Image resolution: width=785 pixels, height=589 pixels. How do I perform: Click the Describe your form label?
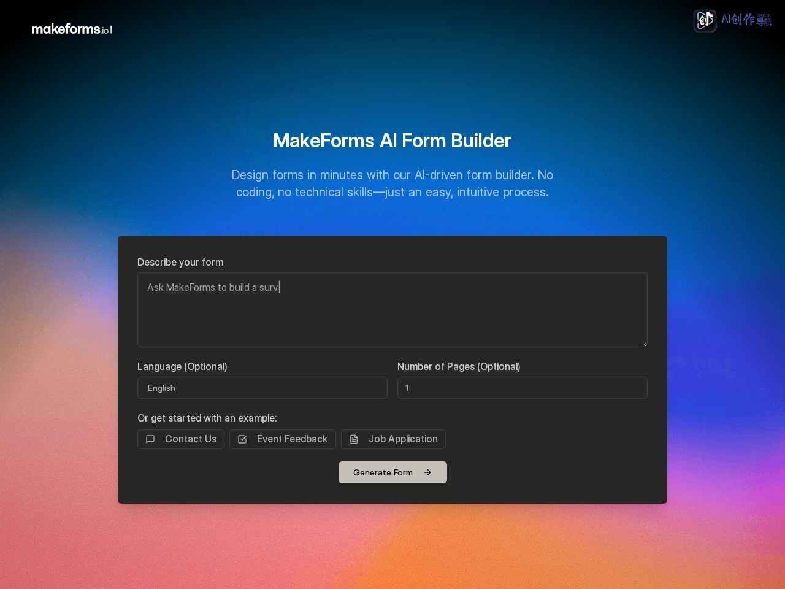coord(180,262)
